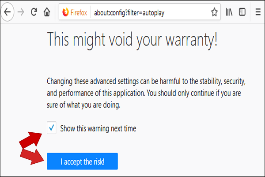265x177 pixels.
Task: Click the Firefox logo in address bar
Action: [x=66, y=12]
